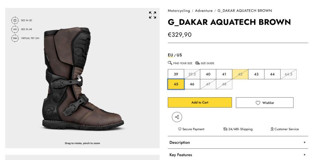The image size is (318, 160).
Task: Choose size 43
Action: tap(256, 74)
